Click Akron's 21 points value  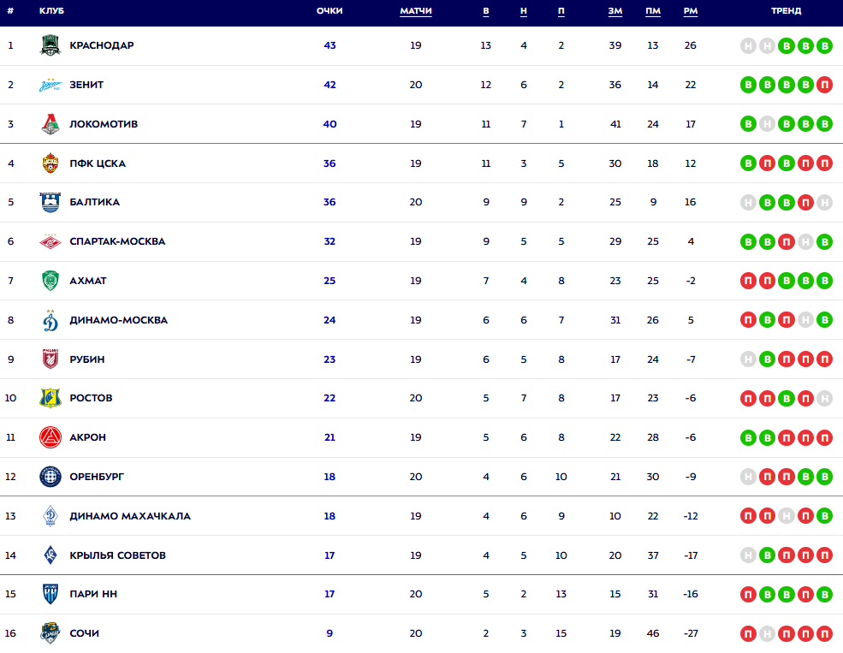pyautogui.click(x=329, y=437)
